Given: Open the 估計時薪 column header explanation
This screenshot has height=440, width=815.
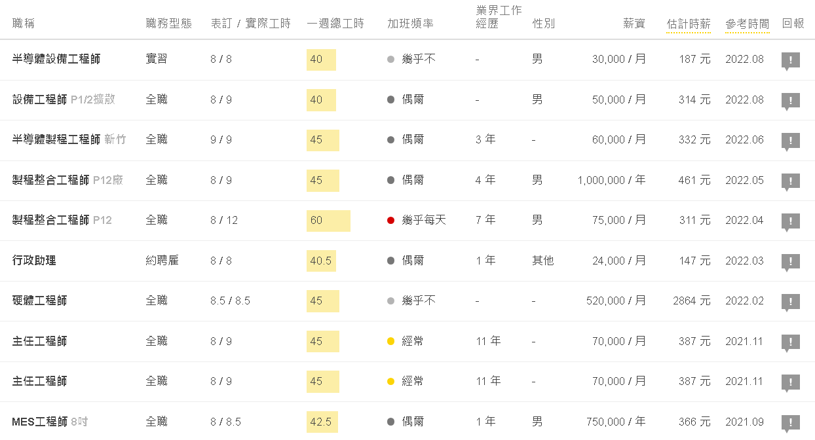Looking at the screenshot, I should 689,24.
